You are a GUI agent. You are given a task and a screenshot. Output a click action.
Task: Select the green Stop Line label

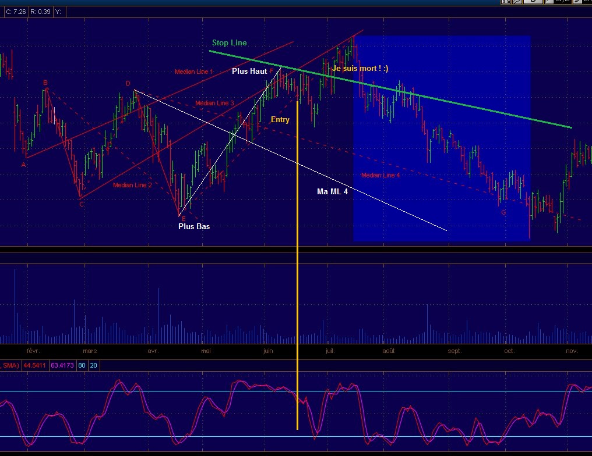[229, 42]
